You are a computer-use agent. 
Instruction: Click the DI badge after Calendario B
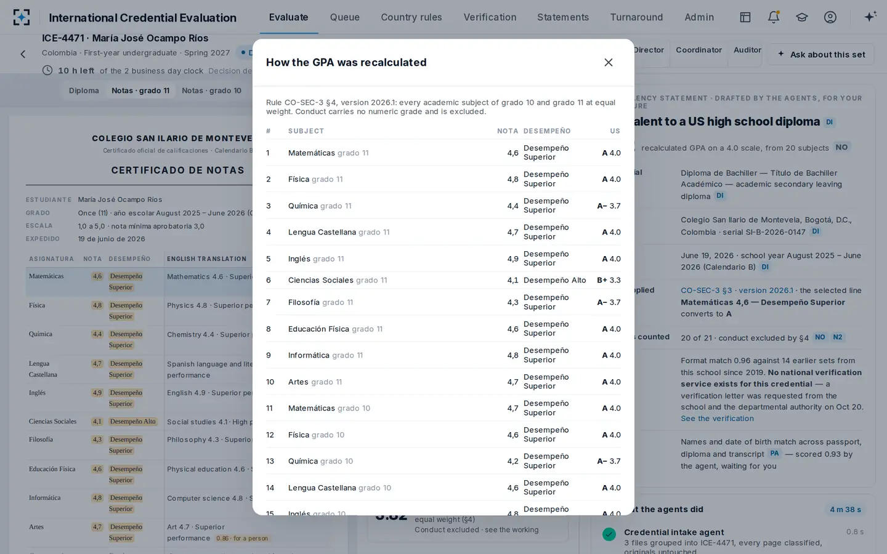(x=765, y=267)
